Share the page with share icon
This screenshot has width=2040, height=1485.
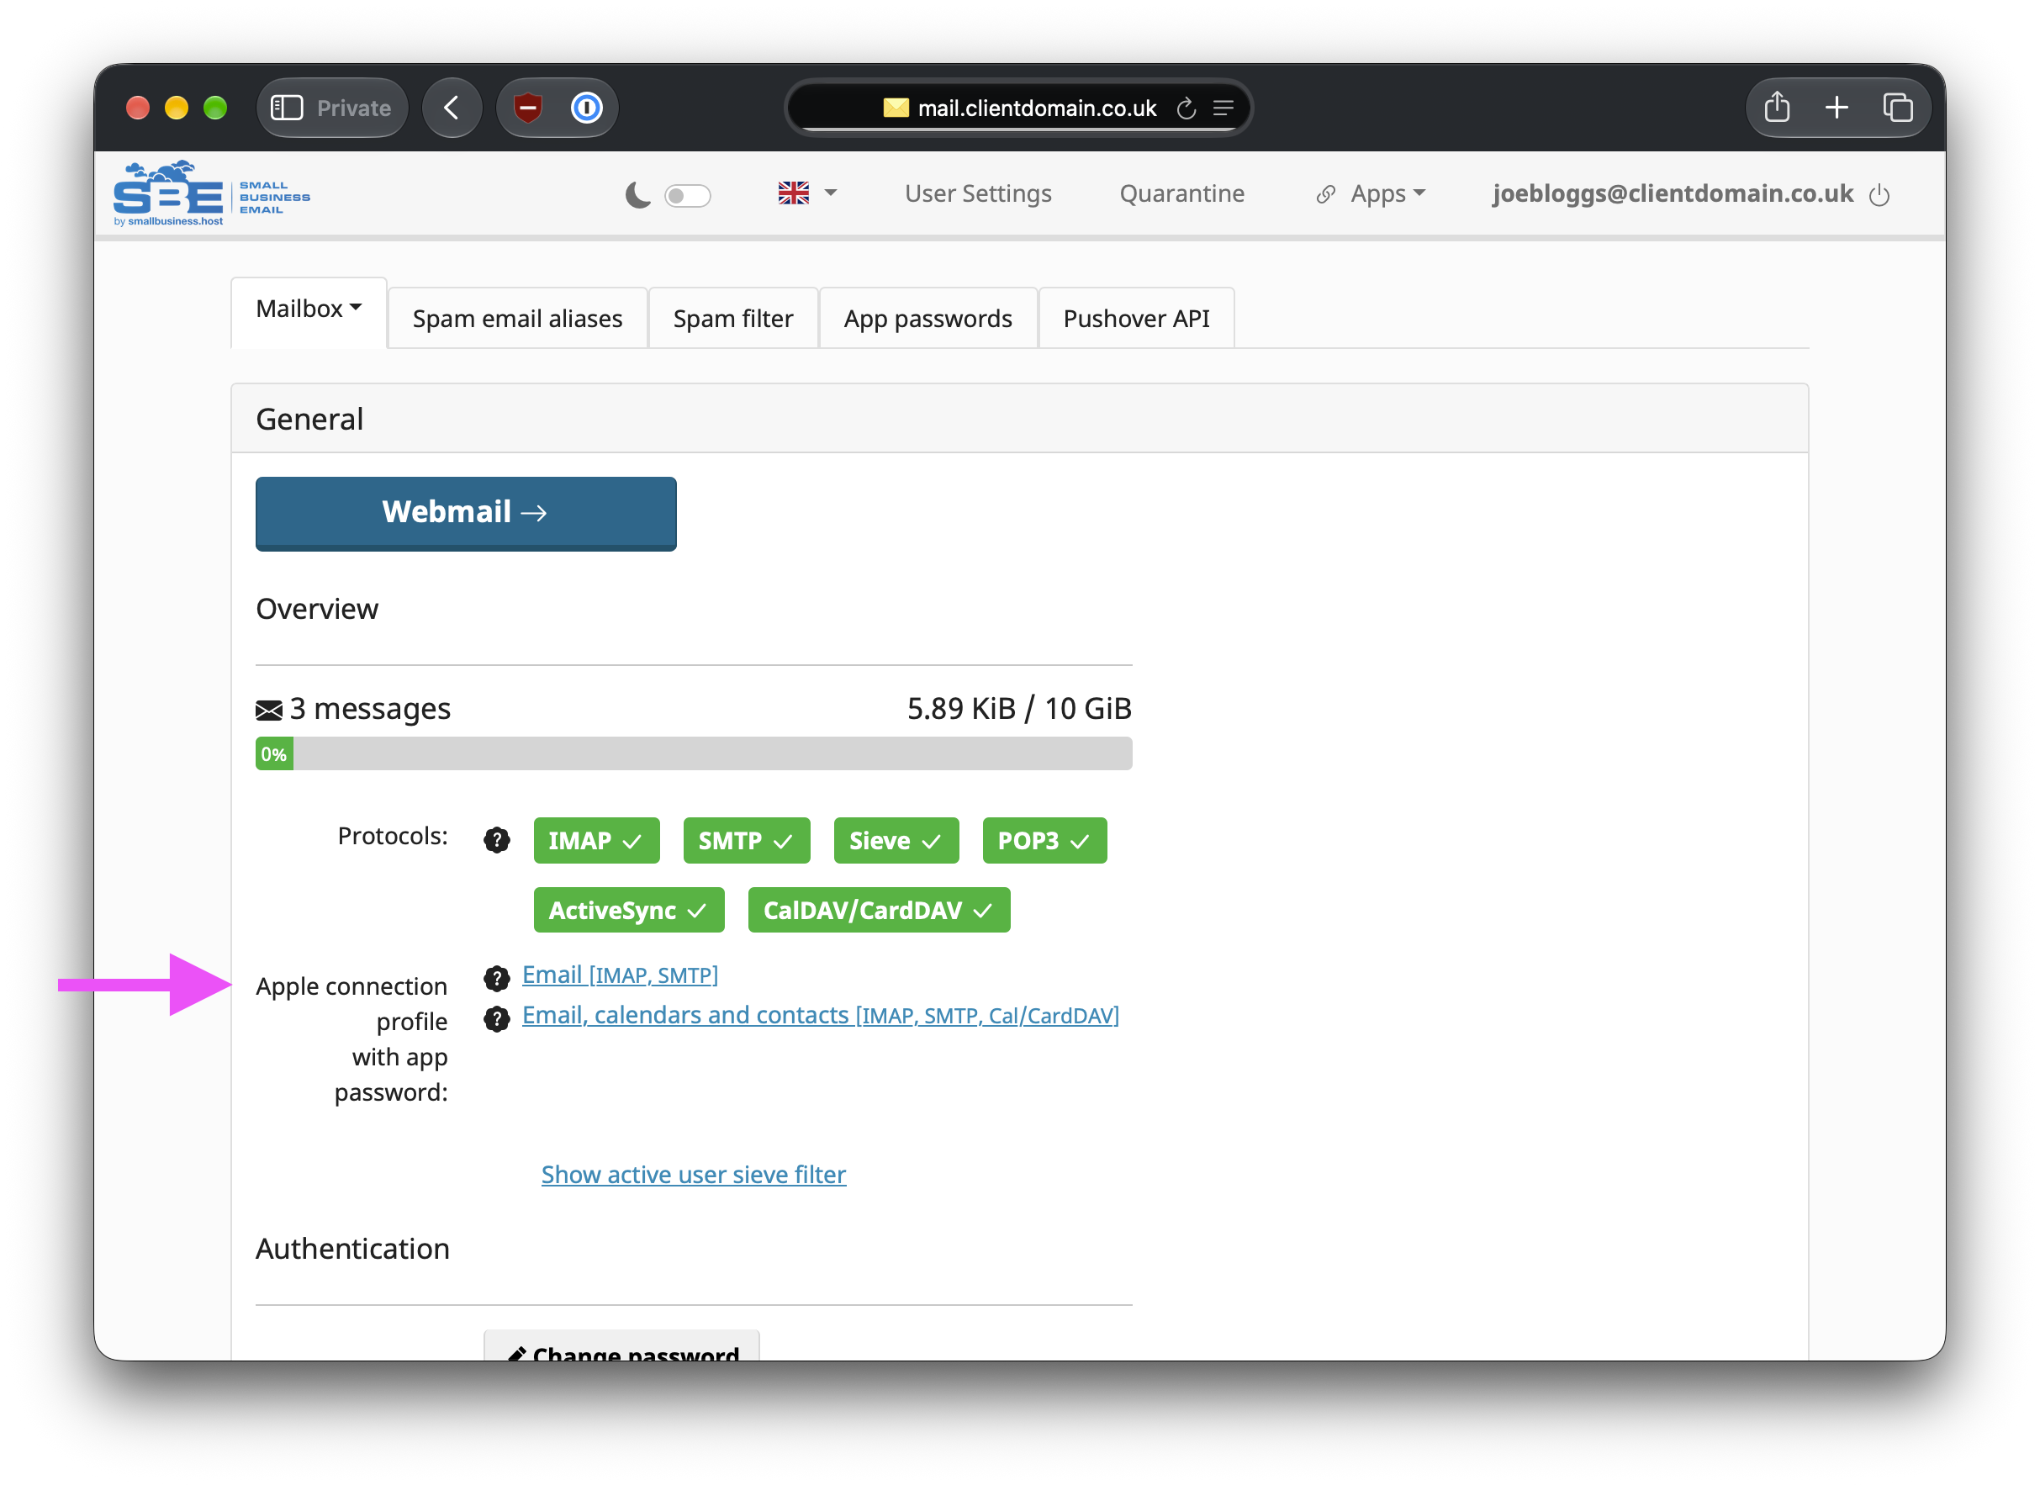point(1778,107)
